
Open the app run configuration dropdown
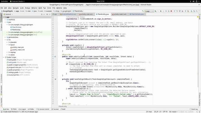tap(149, 11)
